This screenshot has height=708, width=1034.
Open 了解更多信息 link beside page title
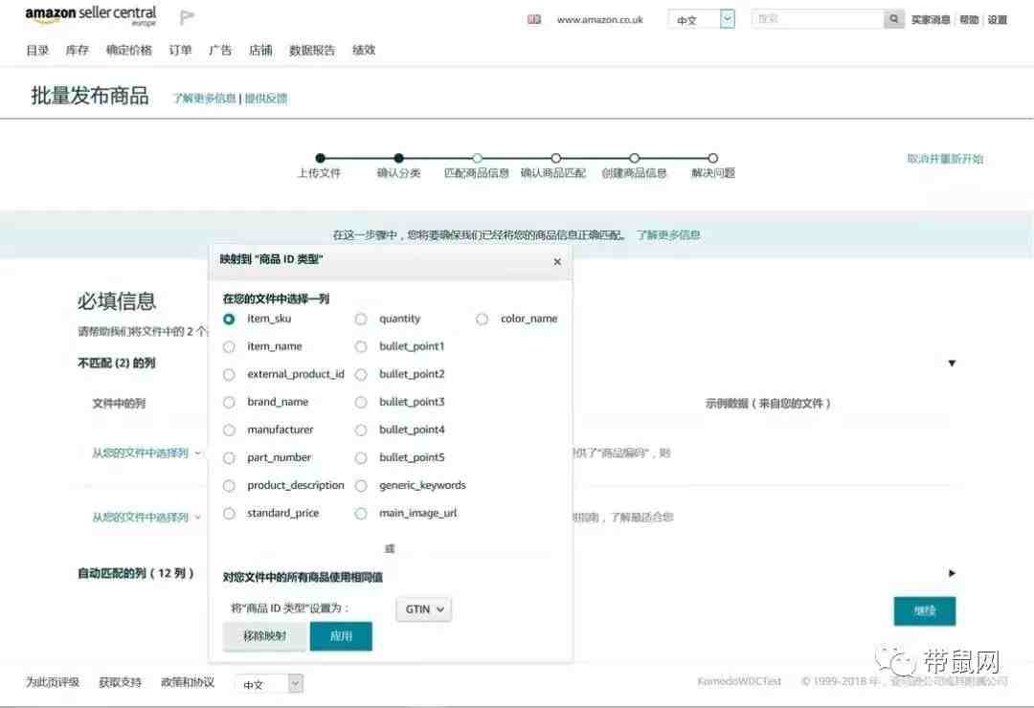(205, 99)
